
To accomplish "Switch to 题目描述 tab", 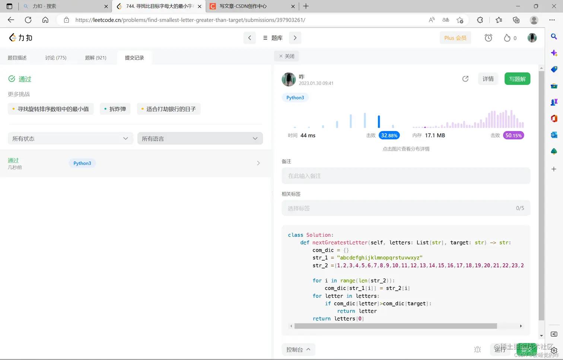I will pyautogui.click(x=17, y=58).
